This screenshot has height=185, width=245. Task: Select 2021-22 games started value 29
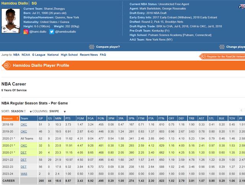50,160
